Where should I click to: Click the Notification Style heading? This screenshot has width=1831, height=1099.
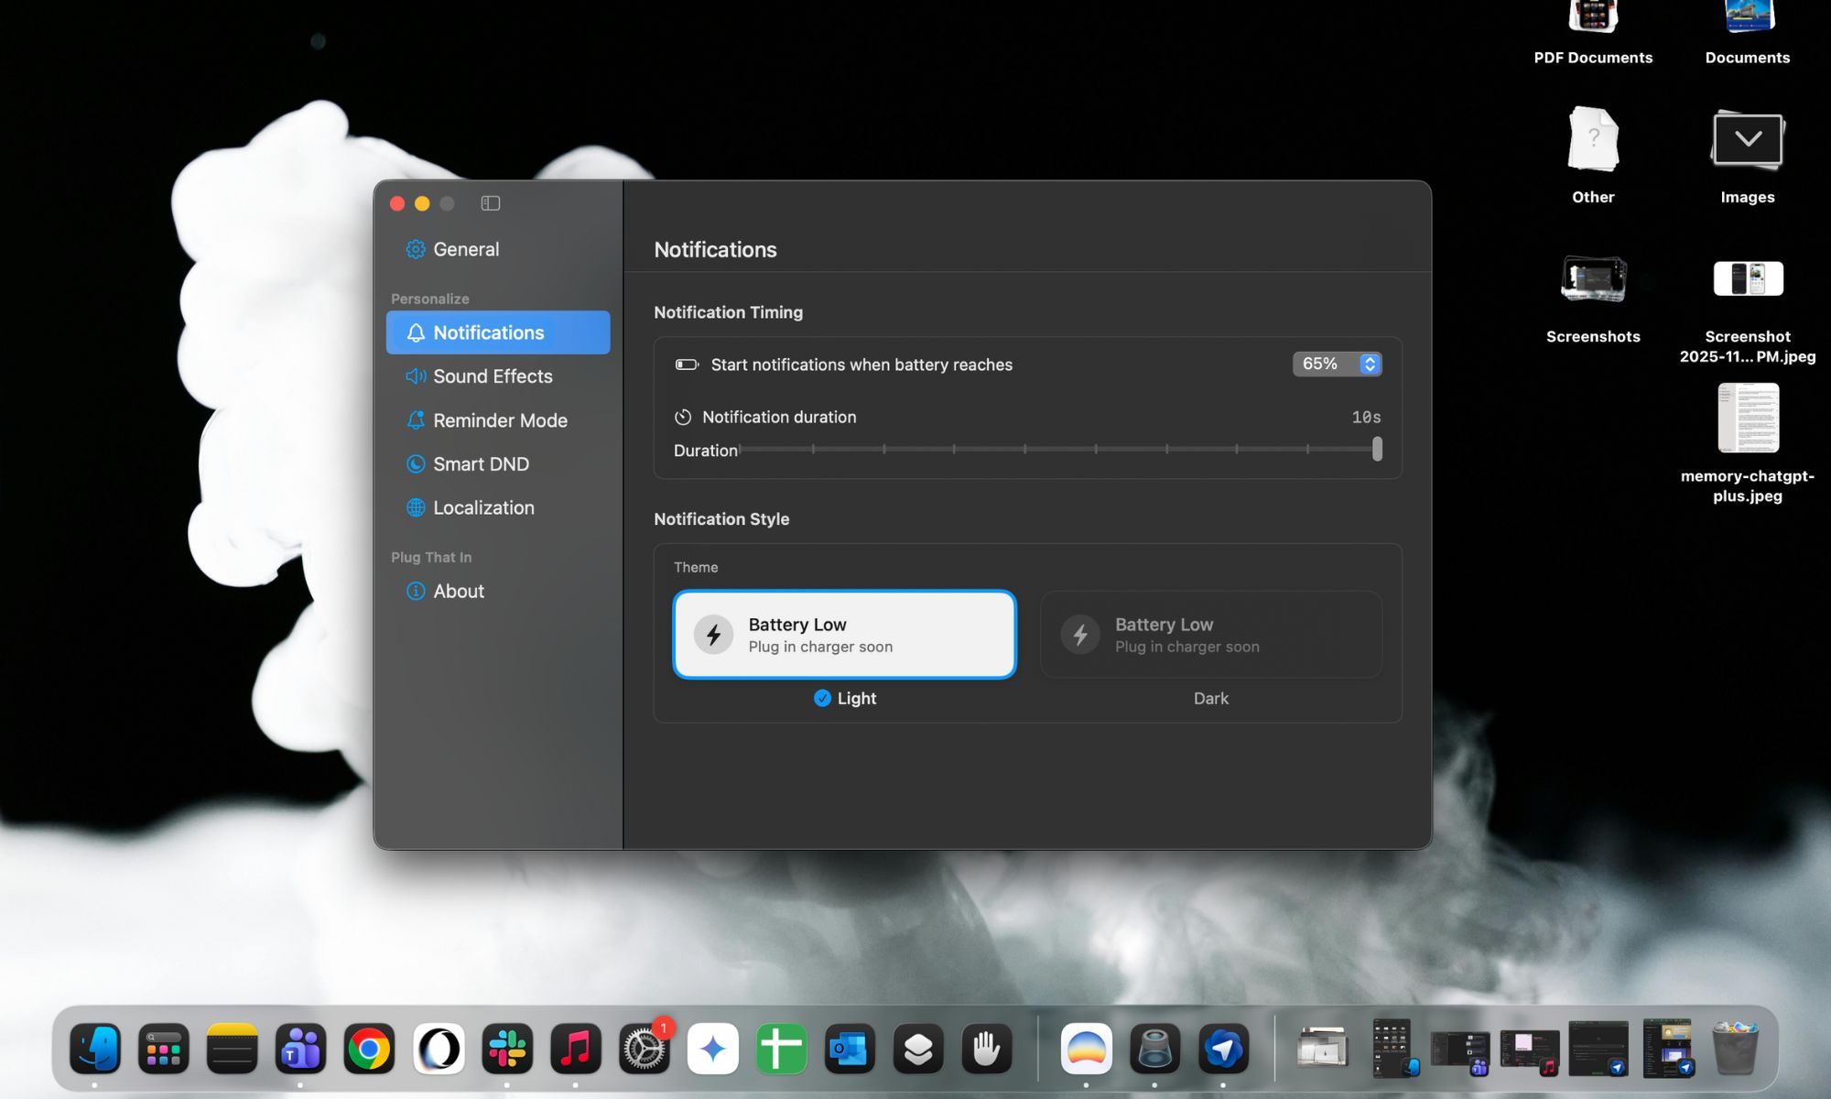721,519
